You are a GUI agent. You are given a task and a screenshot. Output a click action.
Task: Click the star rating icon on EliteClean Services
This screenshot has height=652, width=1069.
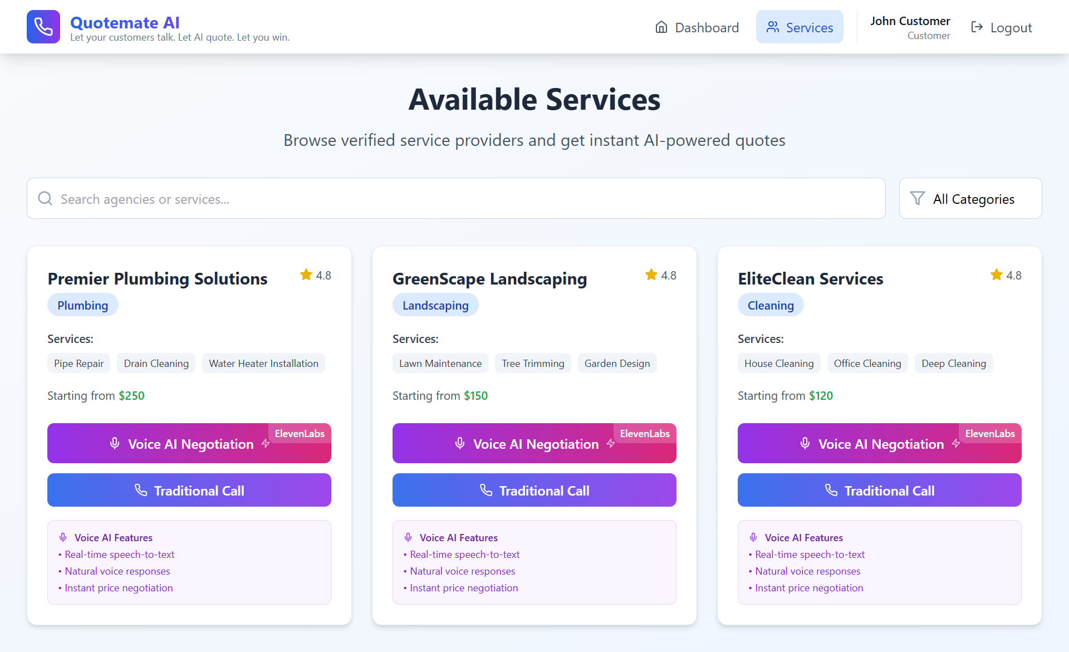click(x=996, y=274)
